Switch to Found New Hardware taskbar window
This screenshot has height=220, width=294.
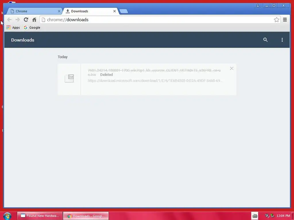(40, 216)
